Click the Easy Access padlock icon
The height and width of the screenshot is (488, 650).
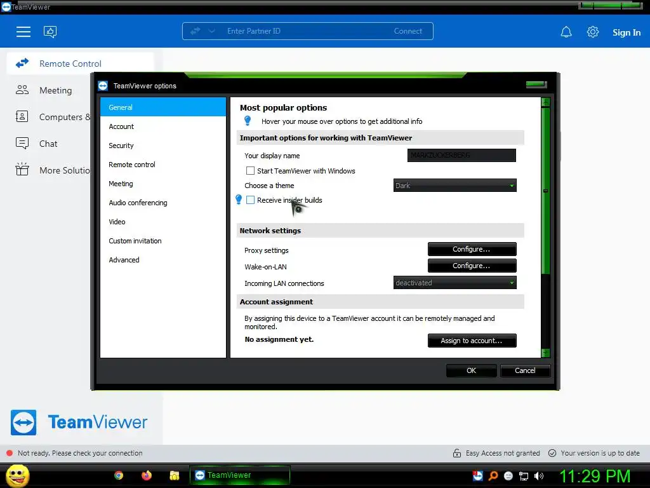click(x=457, y=453)
